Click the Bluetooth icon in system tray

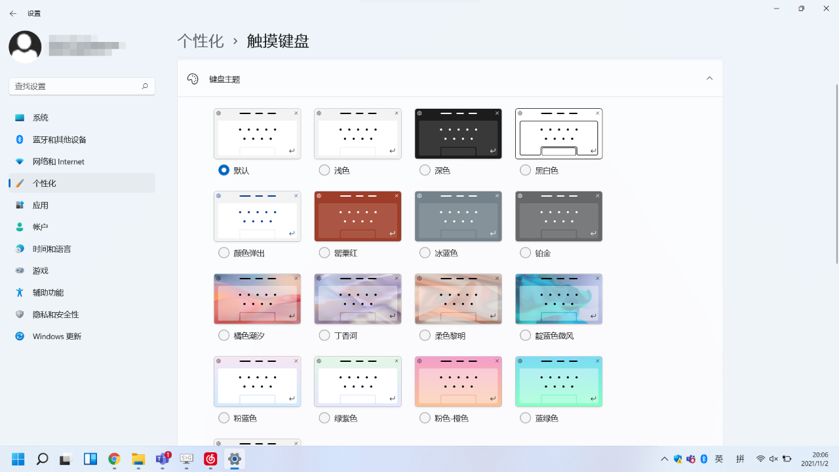703,459
